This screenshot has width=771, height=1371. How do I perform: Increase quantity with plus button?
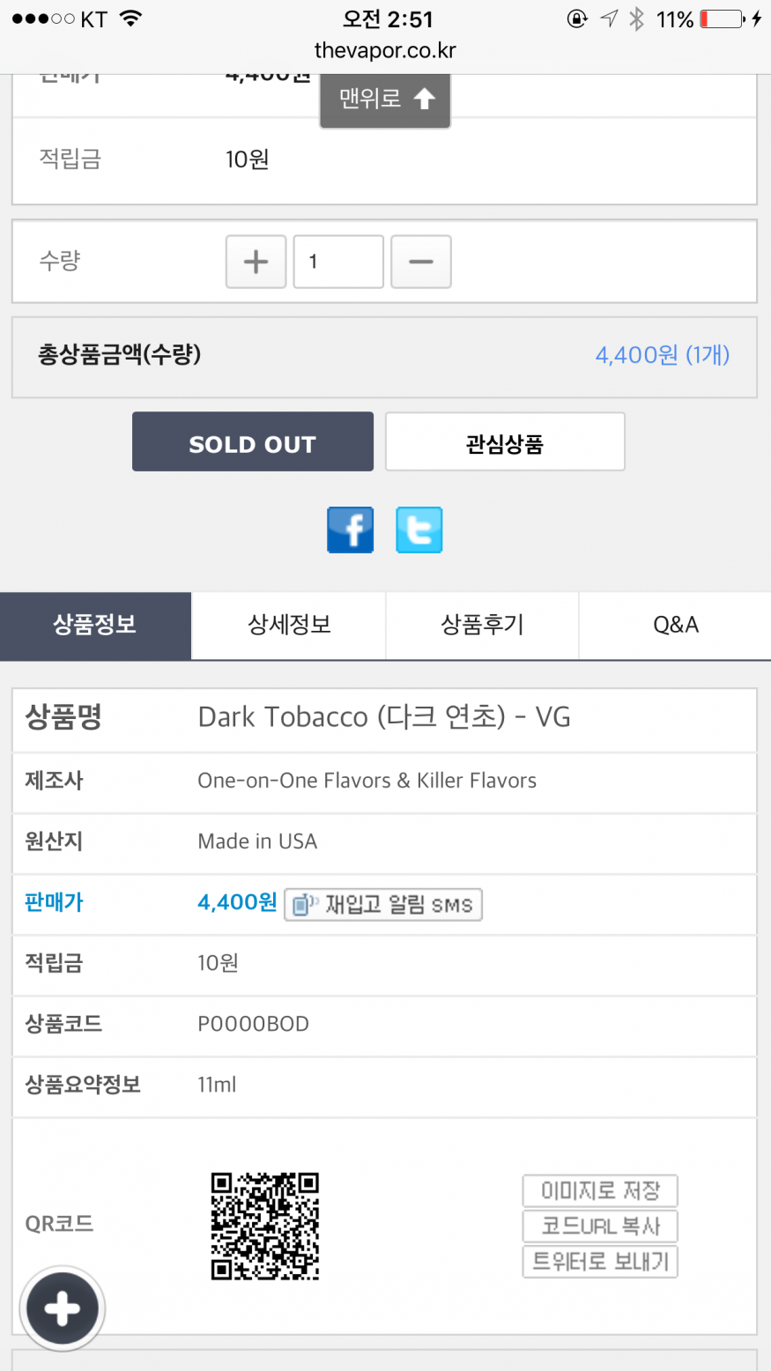(256, 262)
